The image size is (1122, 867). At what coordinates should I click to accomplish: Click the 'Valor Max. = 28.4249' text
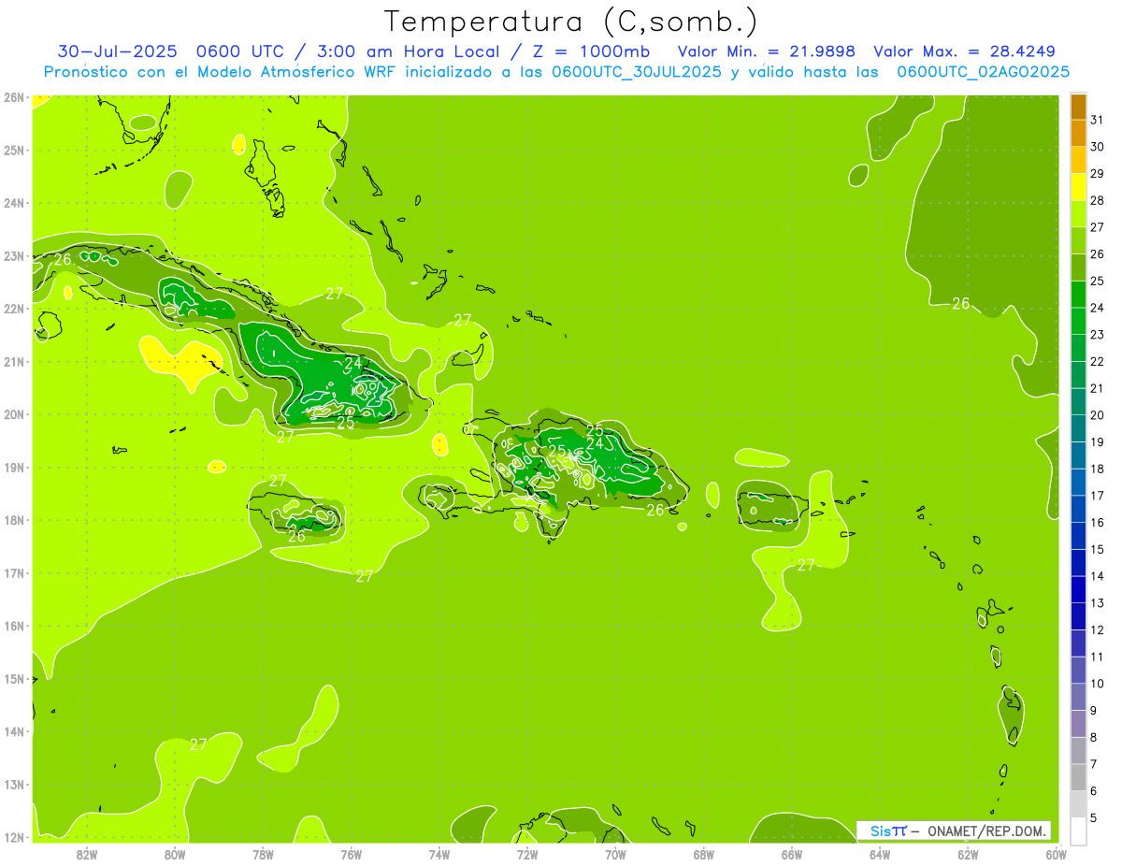pos(964,51)
